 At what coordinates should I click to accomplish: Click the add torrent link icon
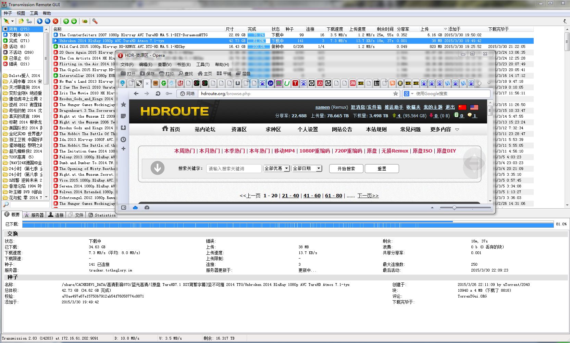29,21
